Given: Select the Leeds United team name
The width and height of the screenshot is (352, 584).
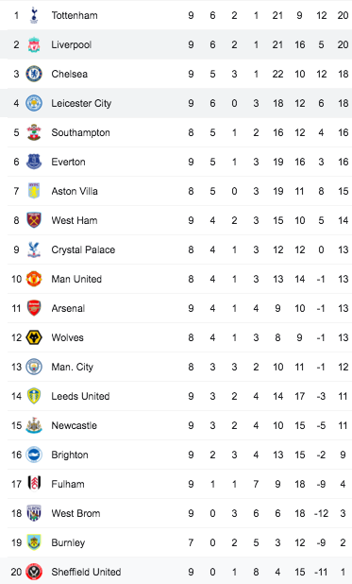Looking at the screenshot, I should [x=80, y=396].
